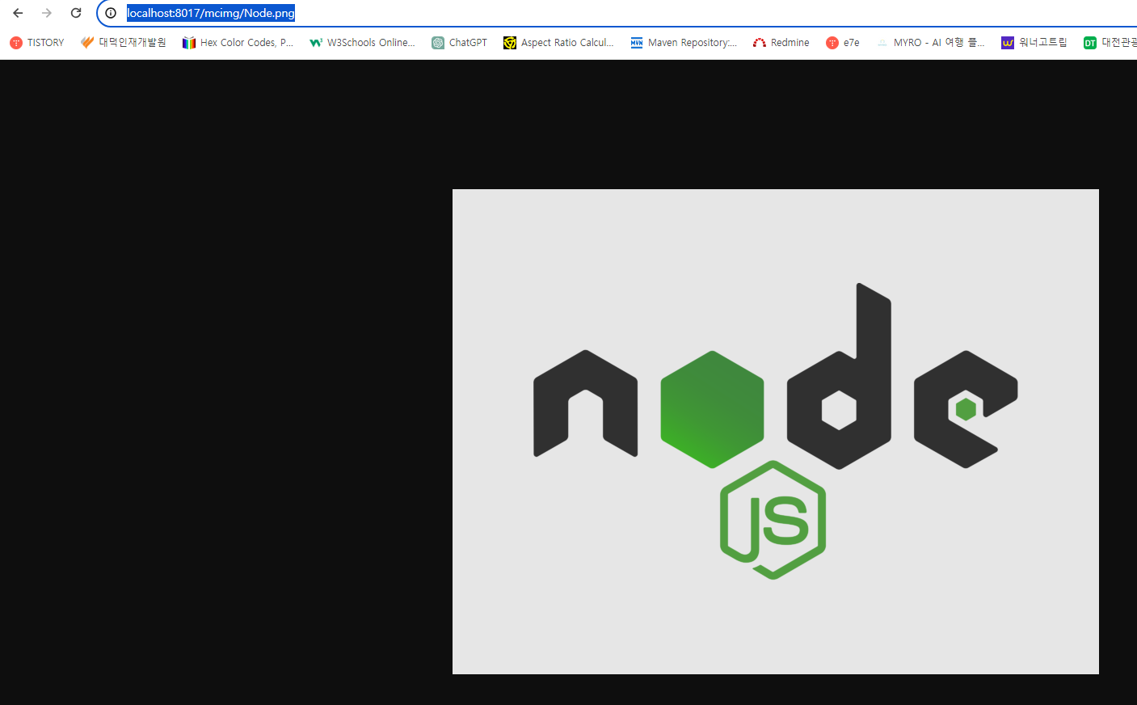Open the 대전관광 bookmark with DT icon
The height and width of the screenshot is (705, 1137).
pyautogui.click(x=1110, y=43)
